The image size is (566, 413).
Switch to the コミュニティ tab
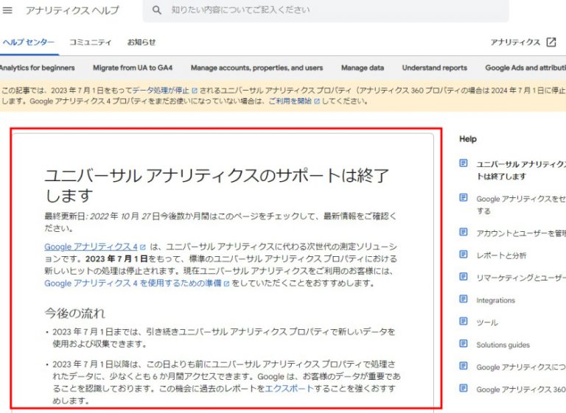click(x=90, y=42)
